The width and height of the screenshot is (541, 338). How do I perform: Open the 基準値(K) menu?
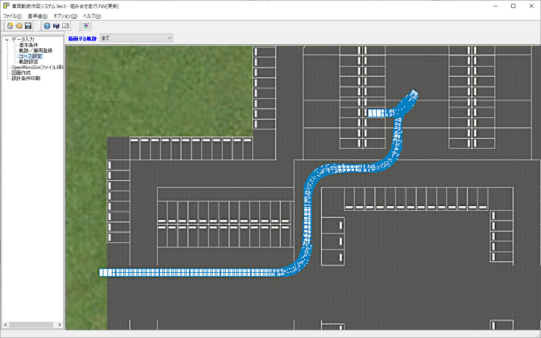[x=38, y=16]
